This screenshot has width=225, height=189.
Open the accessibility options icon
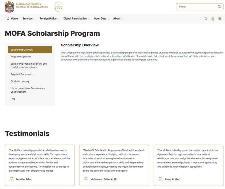click(x=213, y=19)
